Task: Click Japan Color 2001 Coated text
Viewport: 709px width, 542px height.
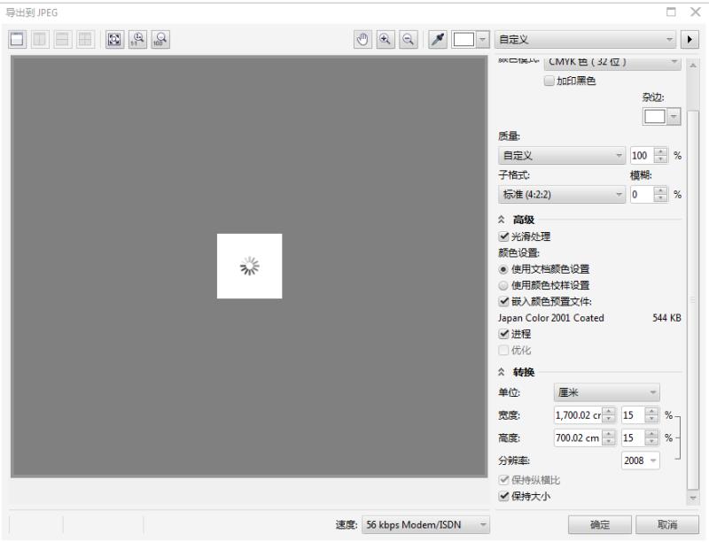Action: (550, 318)
